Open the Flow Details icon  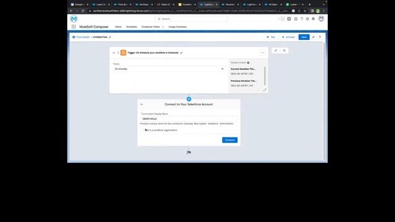pos(74,37)
